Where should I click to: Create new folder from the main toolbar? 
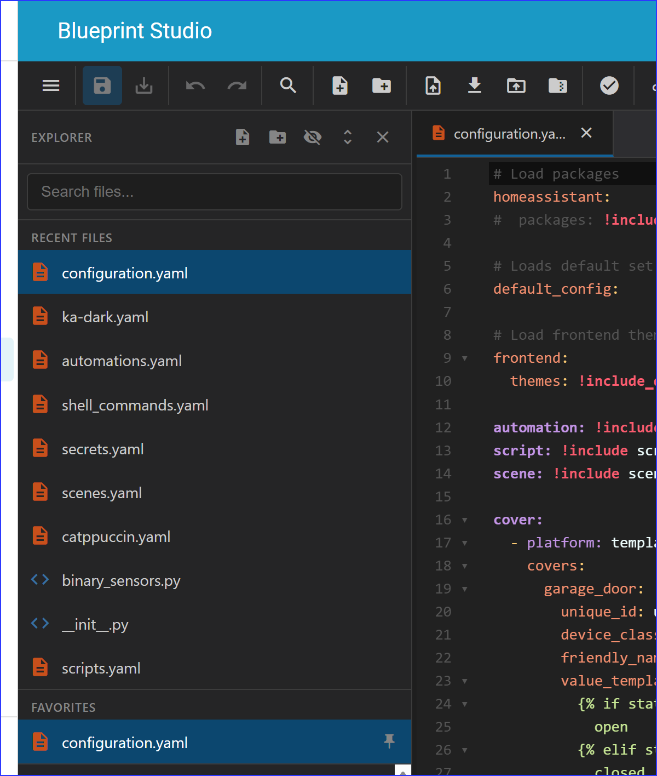pyautogui.click(x=382, y=85)
